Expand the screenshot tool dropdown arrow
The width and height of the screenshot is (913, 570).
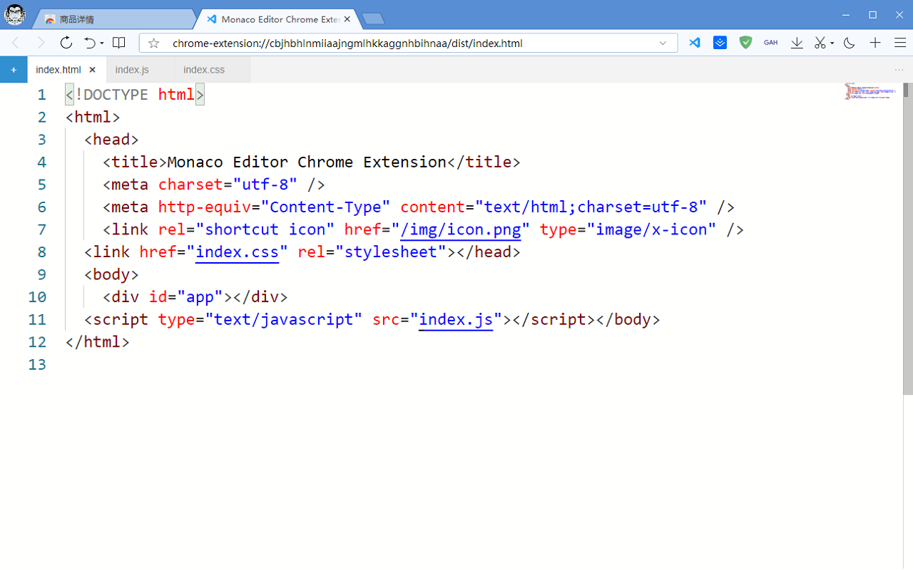point(832,43)
